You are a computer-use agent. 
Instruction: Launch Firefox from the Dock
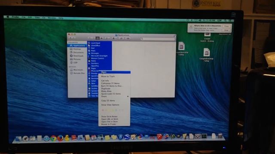(x=60, y=138)
